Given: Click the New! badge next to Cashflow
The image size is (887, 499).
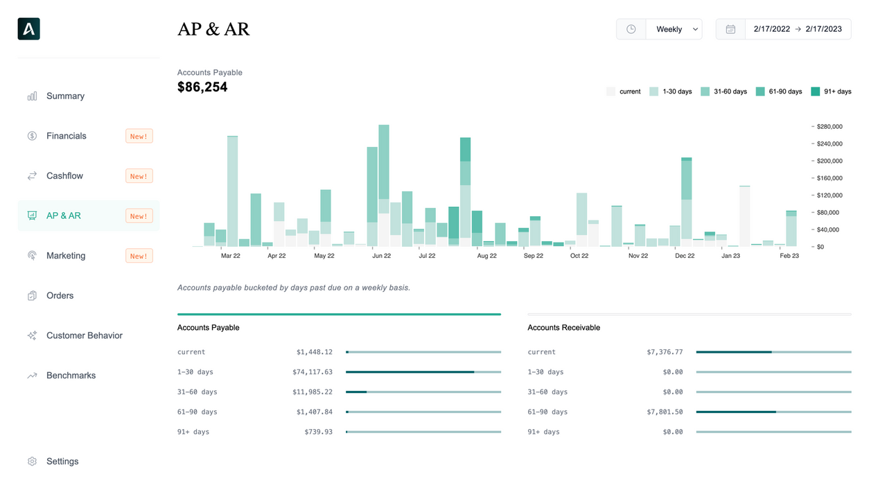Looking at the screenshot, I should 139,176.
